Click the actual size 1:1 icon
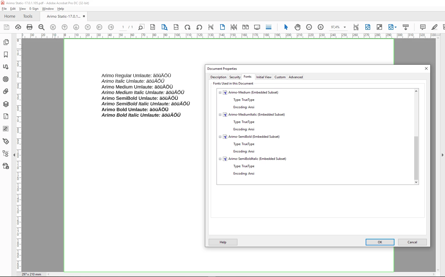This screenshot has width=445, height=277. (153, 27)
